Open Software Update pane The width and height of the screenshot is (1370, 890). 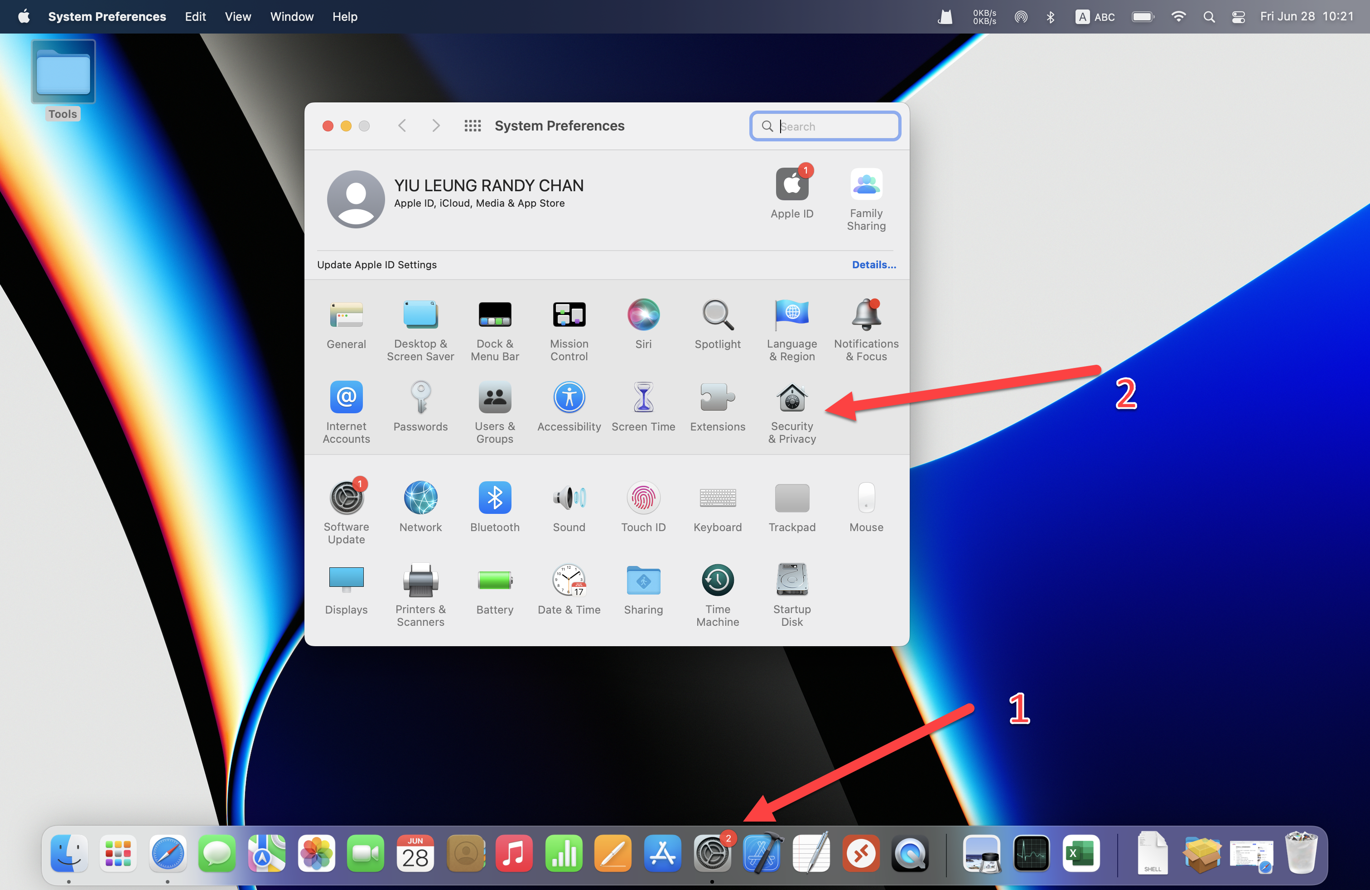pyautogui.click(x=346, y=498)
